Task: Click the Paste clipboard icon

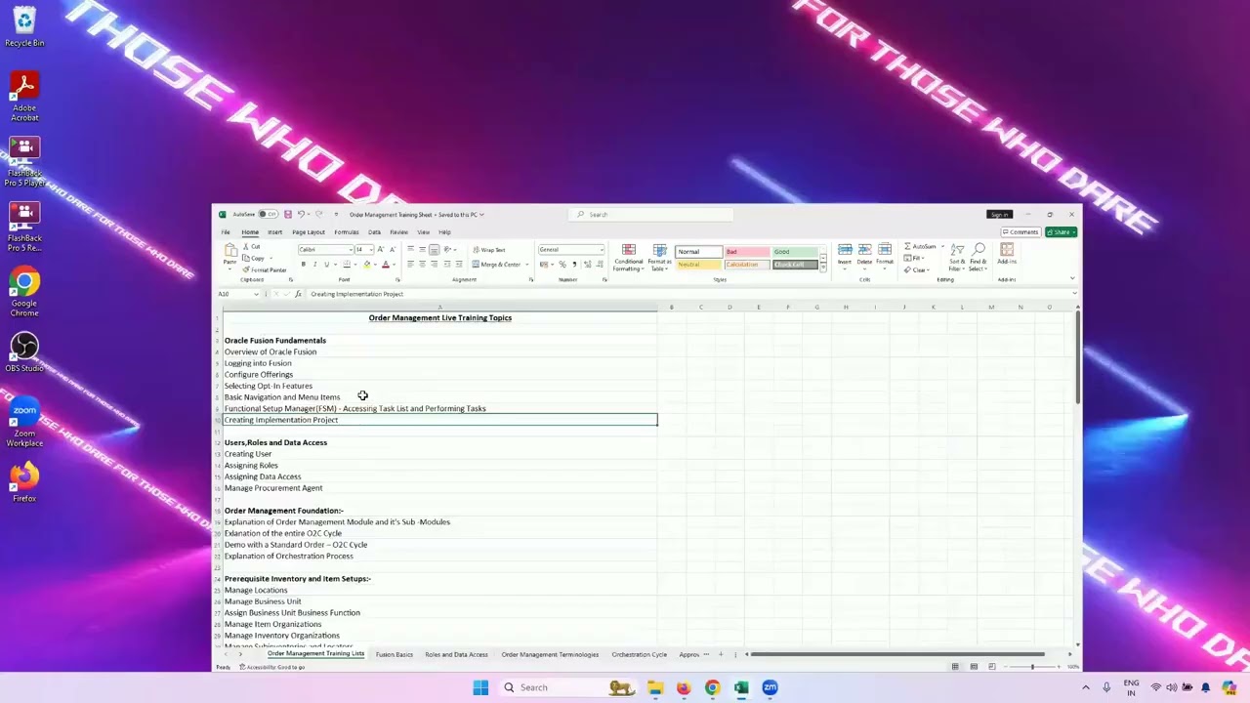Action: (x=230, y=252)
